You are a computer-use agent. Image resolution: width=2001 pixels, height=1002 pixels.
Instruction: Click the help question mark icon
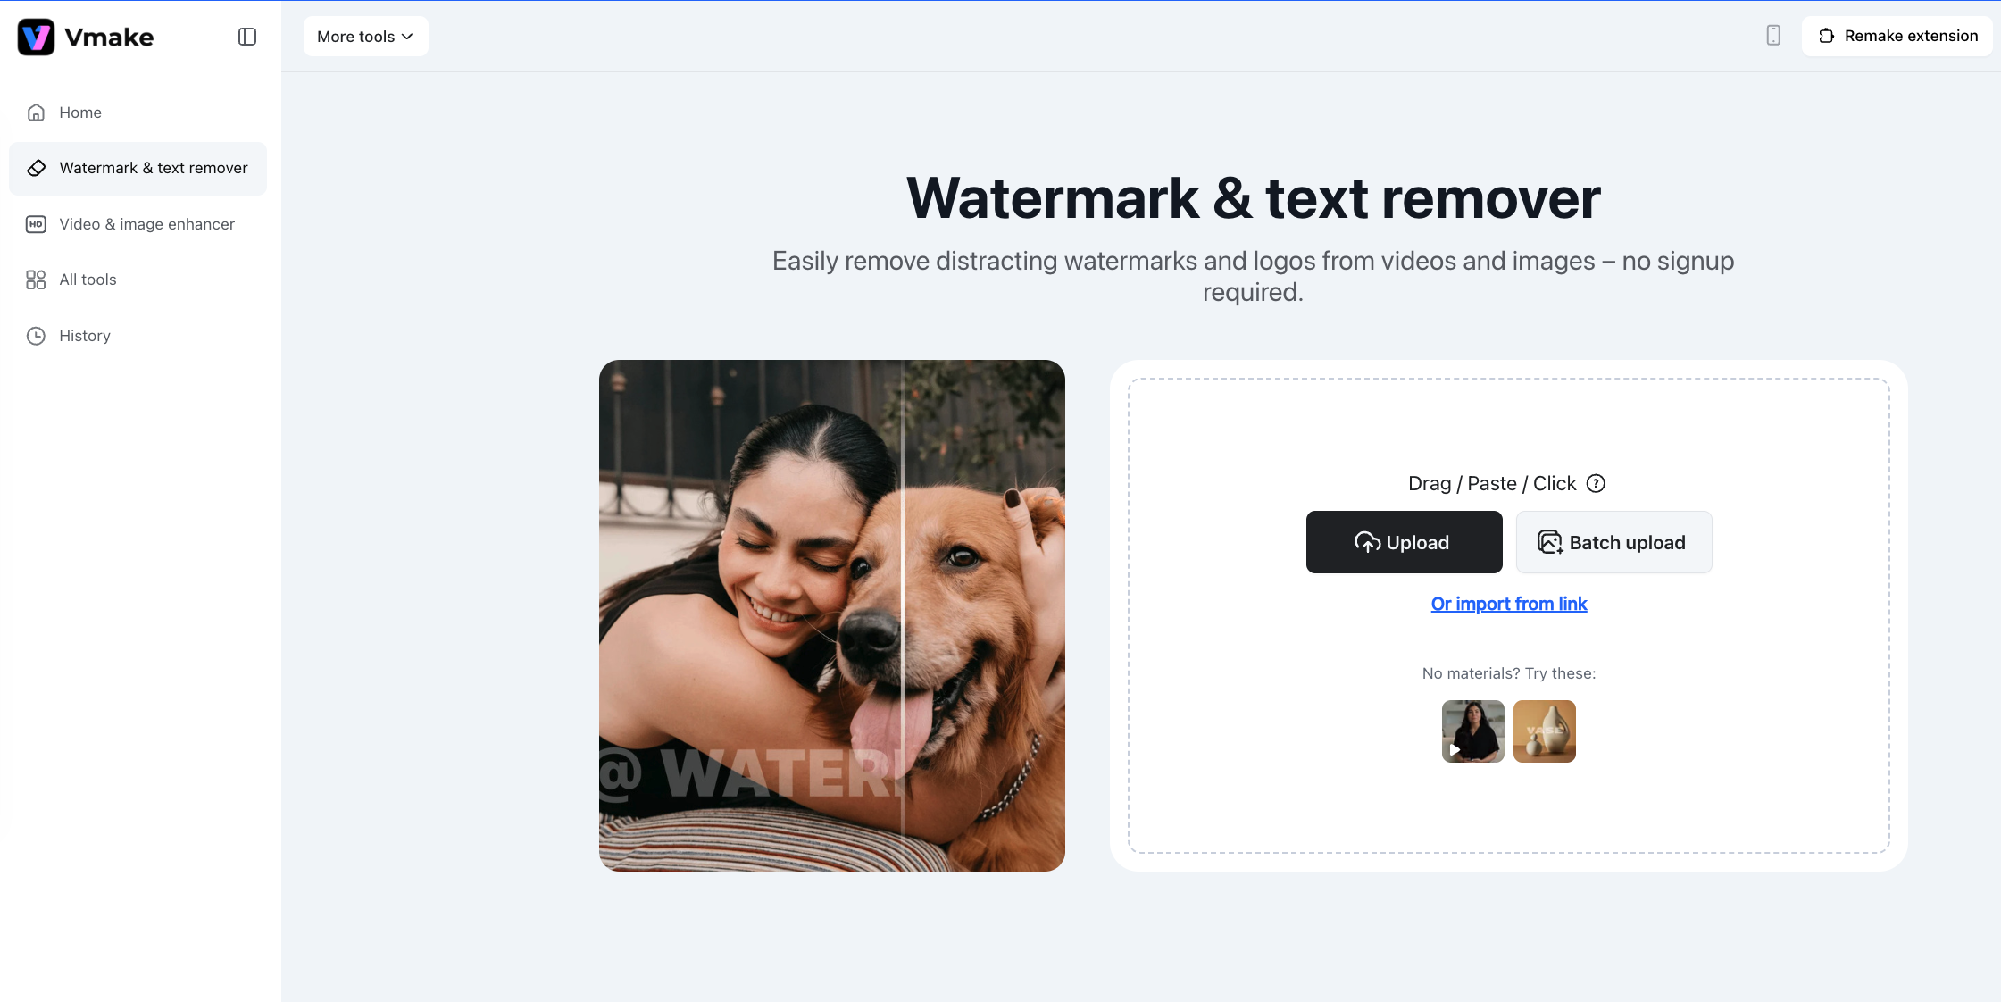click(x=1596, y=483)
